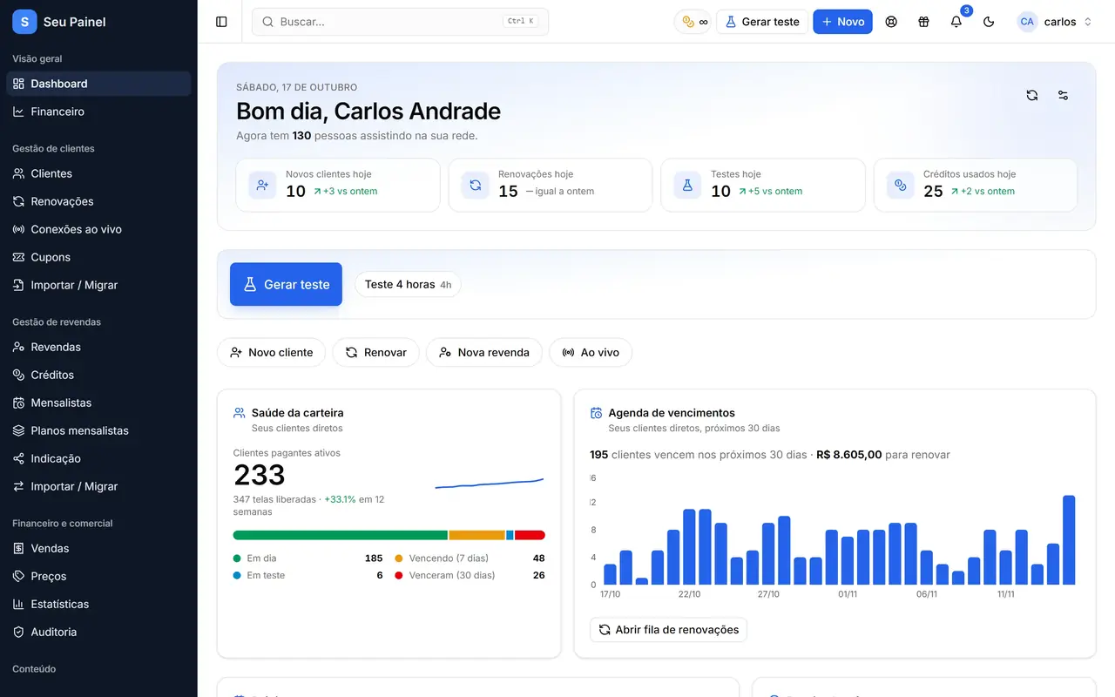Select the Teste 4 horas chip

coord(408,284)
